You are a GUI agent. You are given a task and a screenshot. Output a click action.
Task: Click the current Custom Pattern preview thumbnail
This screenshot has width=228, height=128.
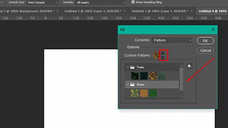pos(156,55)
